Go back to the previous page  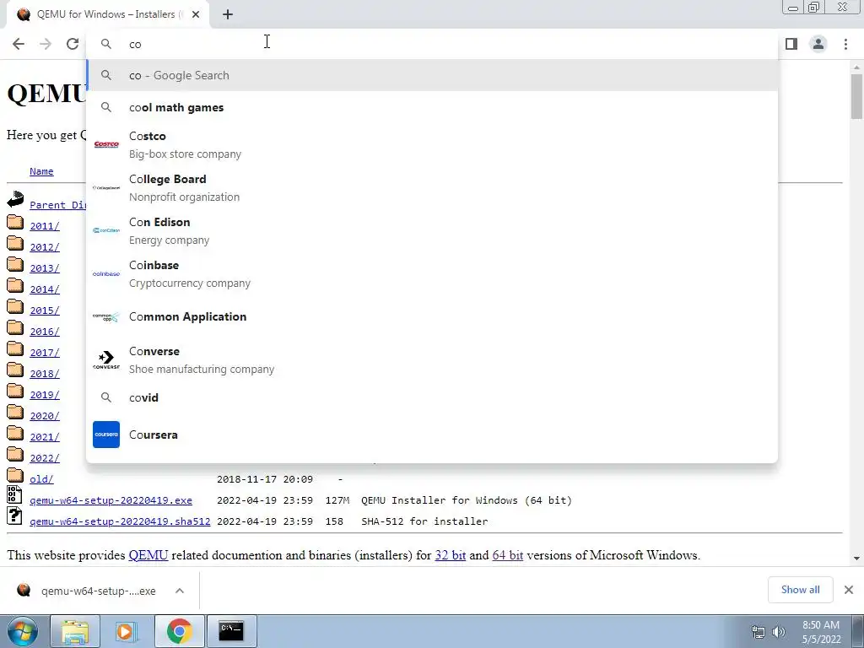[x=19, y=44]
